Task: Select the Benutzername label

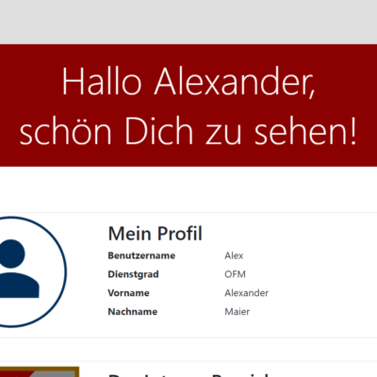Action: pyautogui.click(x=141, y=255)
